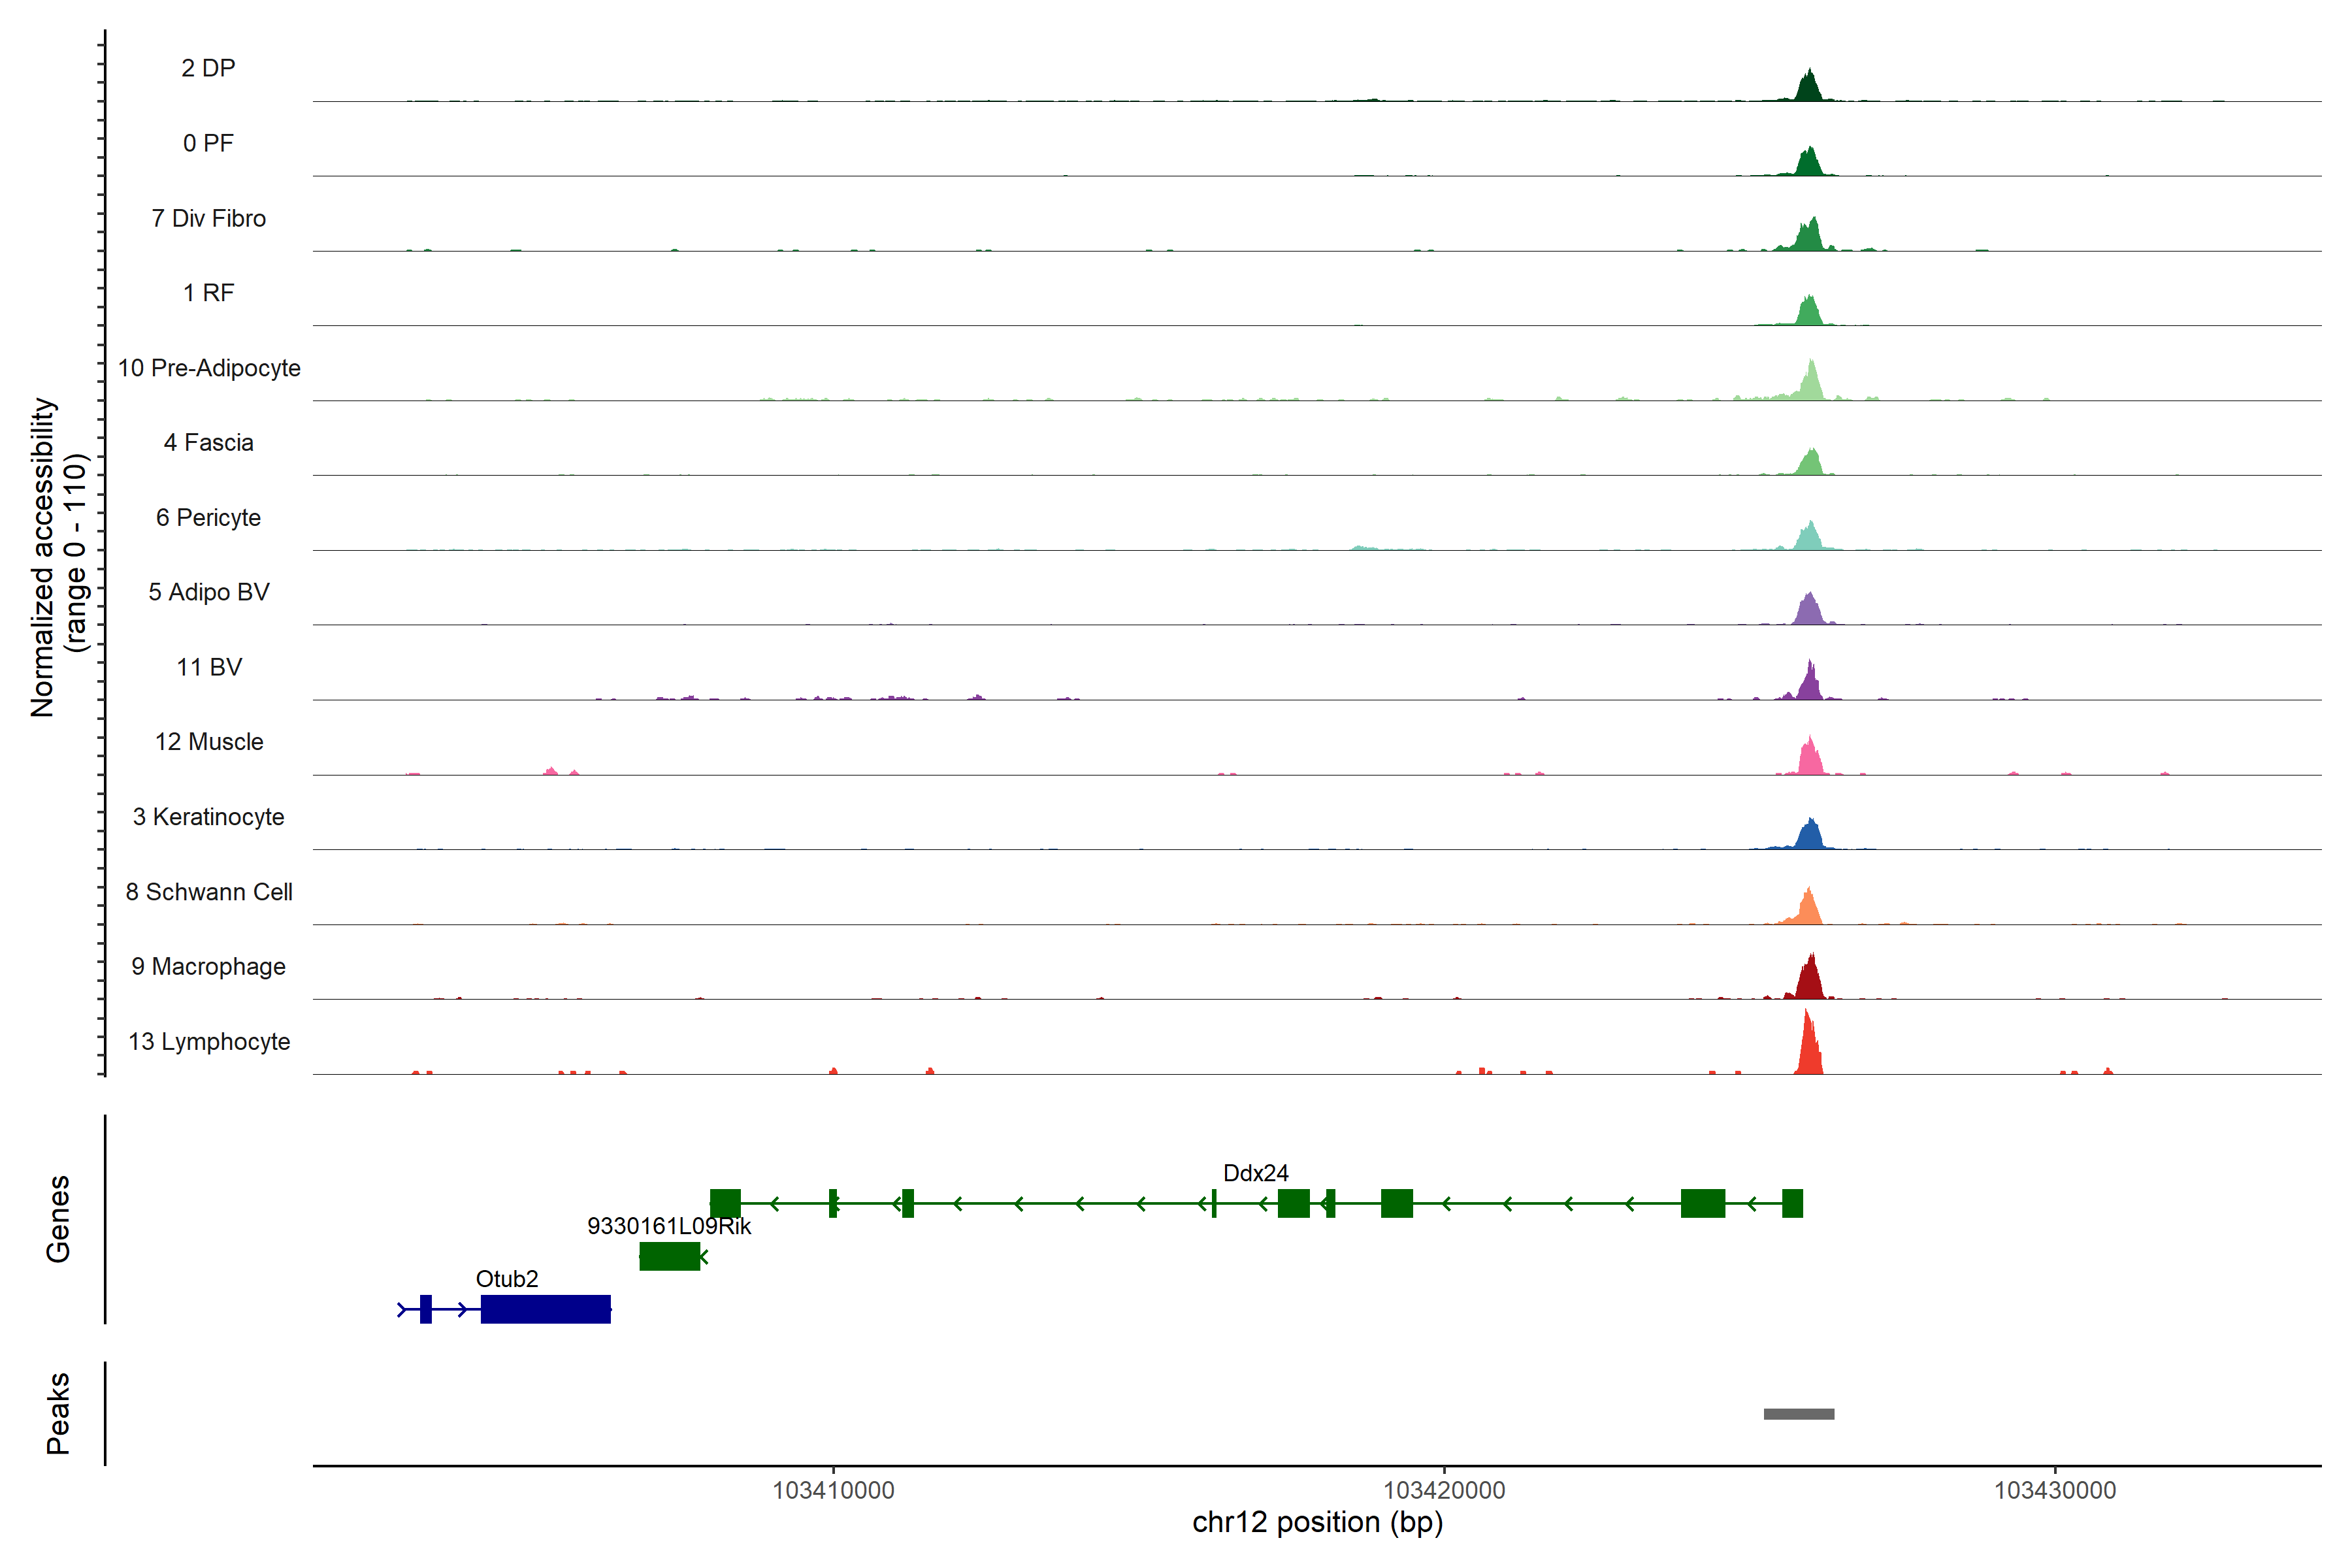Click the 10 Pre-Adipocyte track label
The width and height of the screenshot is (2352, 1568).
click(209, 368)
